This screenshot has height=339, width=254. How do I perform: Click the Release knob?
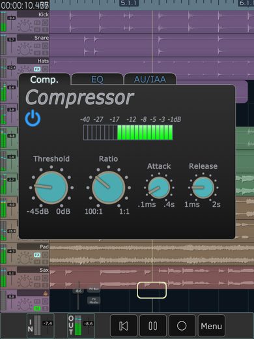point(203,188)
